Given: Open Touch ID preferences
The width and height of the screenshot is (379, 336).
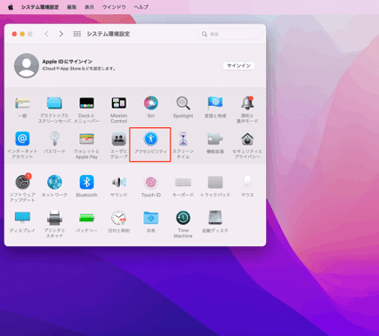Looking at the screenshot, I should [151, 186].
